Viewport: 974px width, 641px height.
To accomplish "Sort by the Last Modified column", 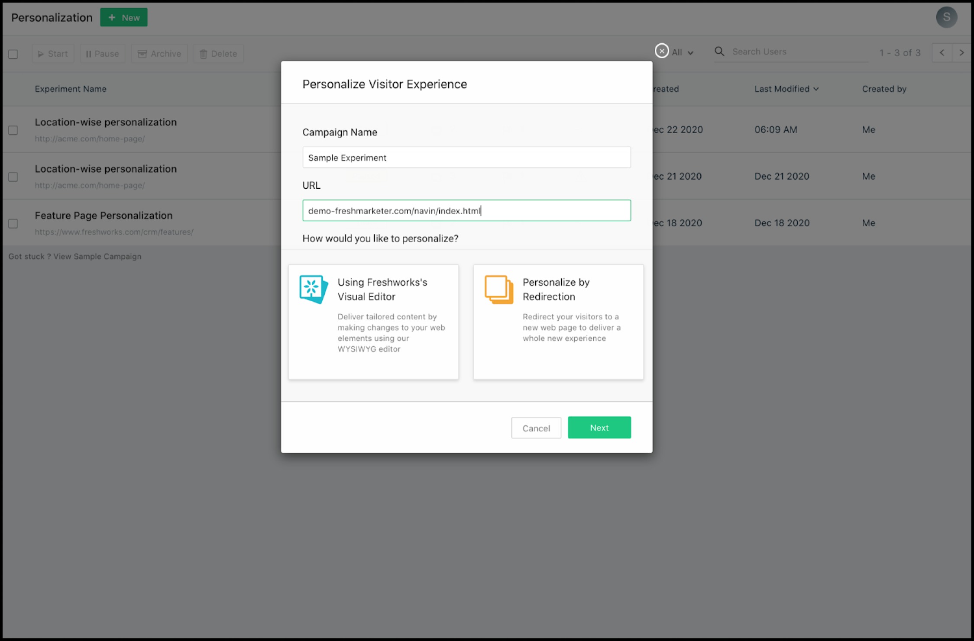I will click(786, 89).
